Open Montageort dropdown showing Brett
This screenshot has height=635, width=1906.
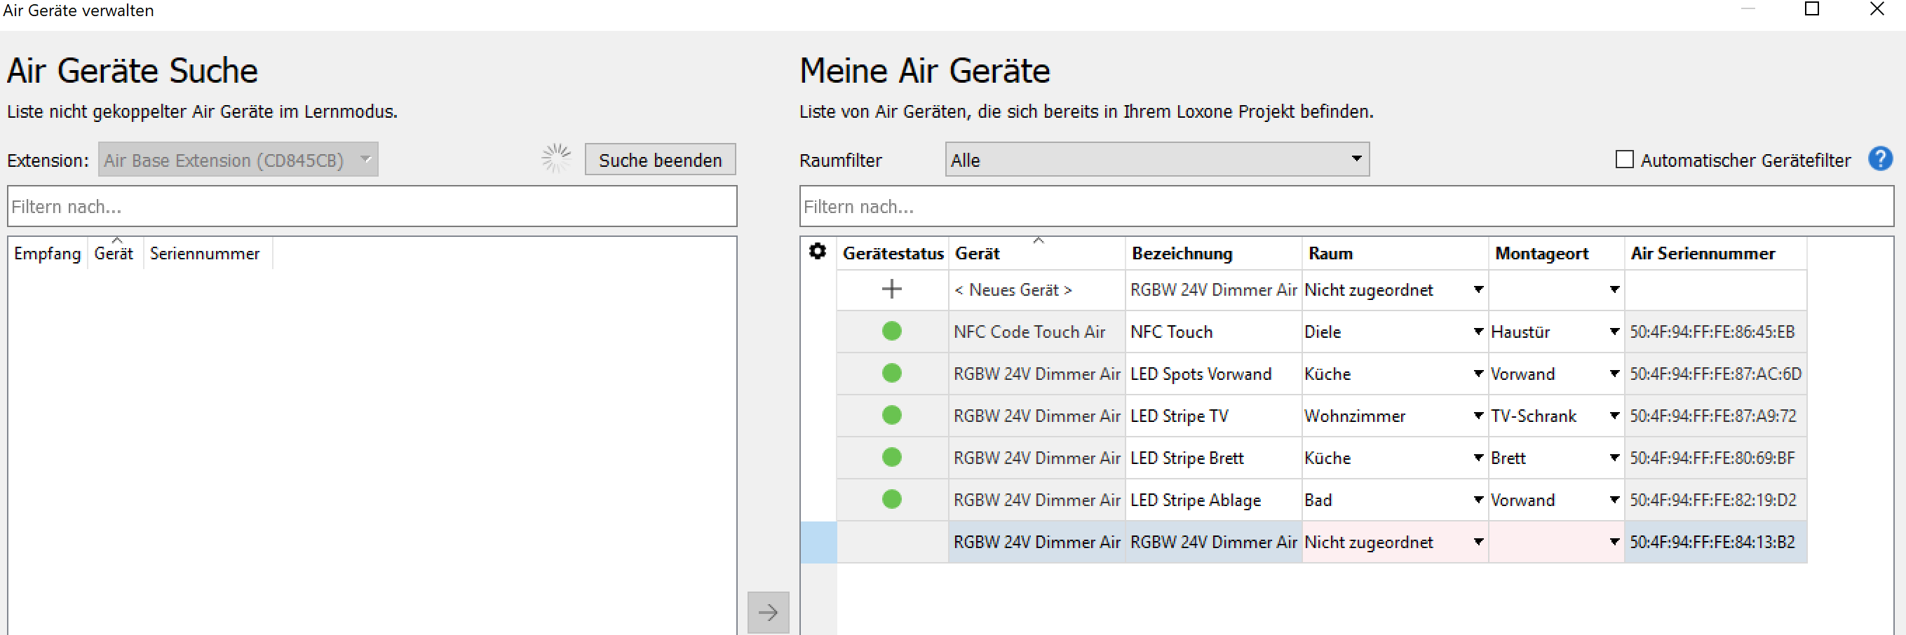pos(1614,458)
